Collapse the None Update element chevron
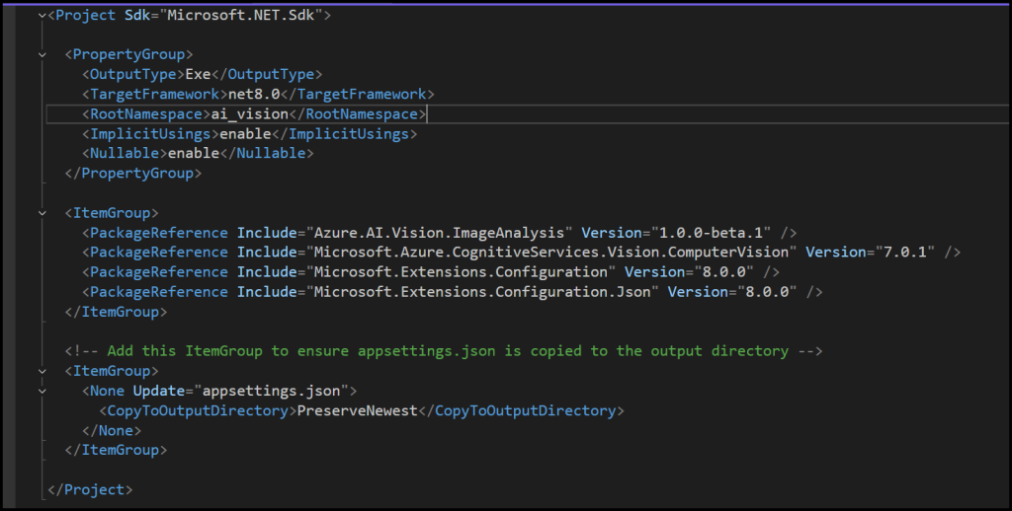Image resolution: width=1012 pixels, height=511 pixels. (x=42, y=392)
